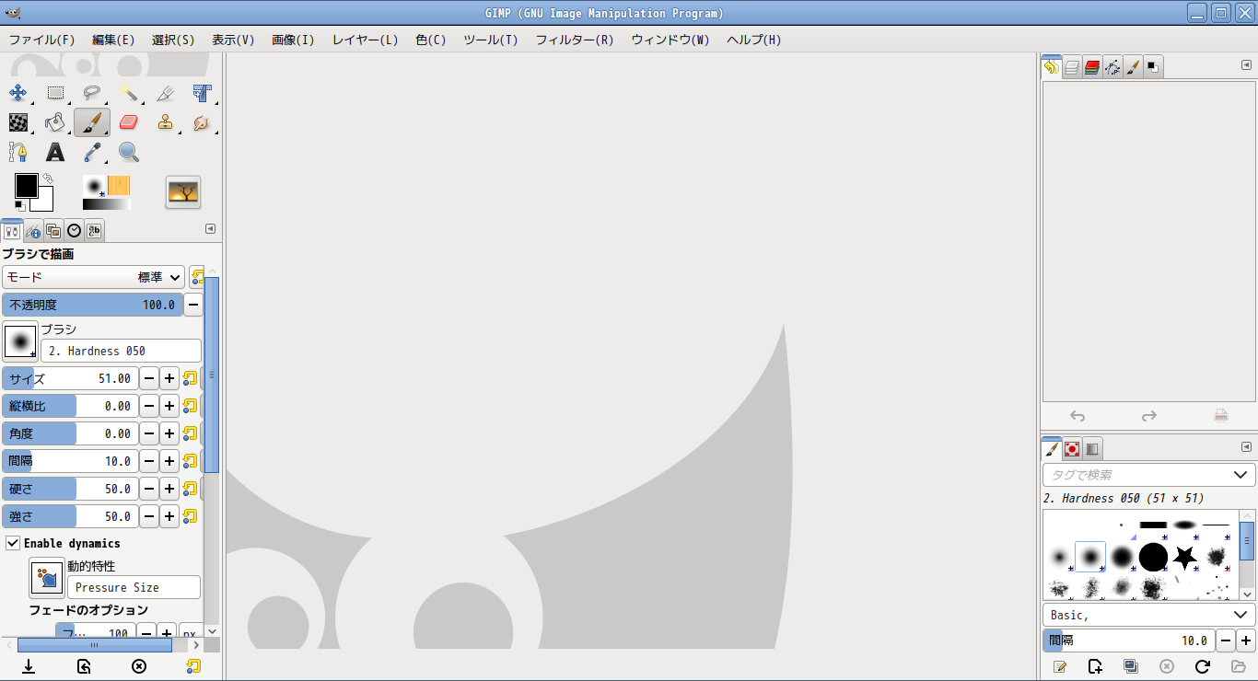The image size is (1258, 681).
Task: Select the Smudge tool
Action: [x=203, y=122]
